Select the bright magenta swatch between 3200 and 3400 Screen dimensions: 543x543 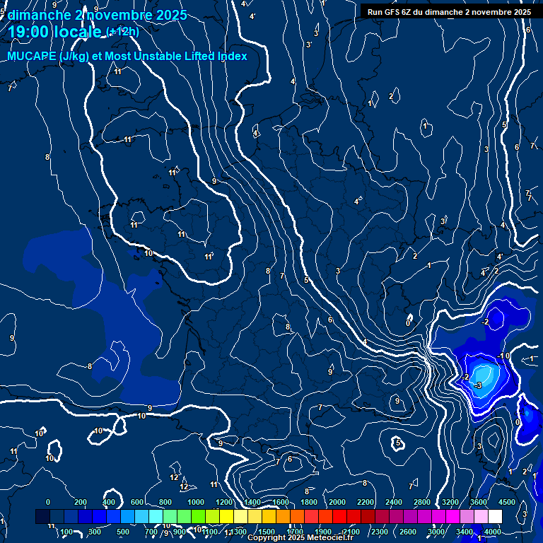452,516
